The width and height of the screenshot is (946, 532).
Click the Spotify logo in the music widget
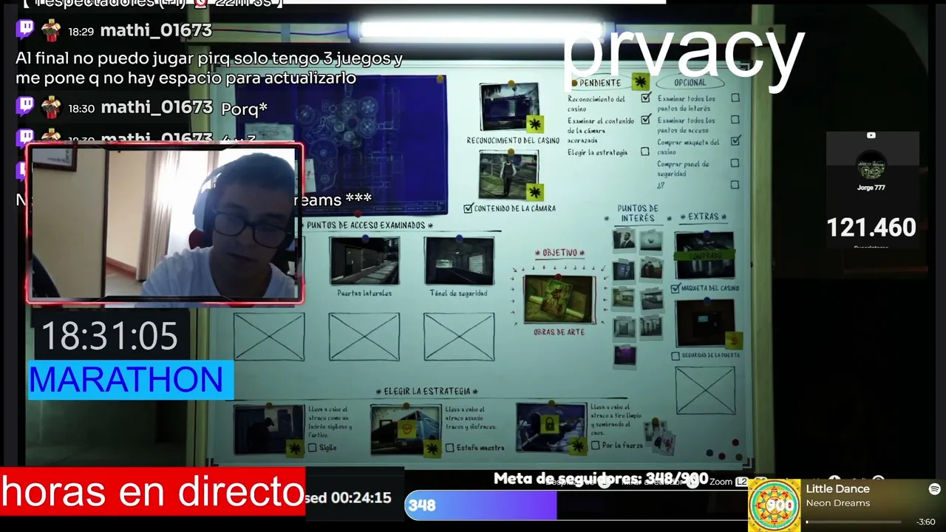[x=934, y=489]
